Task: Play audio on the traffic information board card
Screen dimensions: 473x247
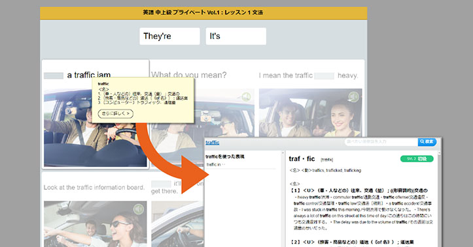Action: (x=139, y=209)
